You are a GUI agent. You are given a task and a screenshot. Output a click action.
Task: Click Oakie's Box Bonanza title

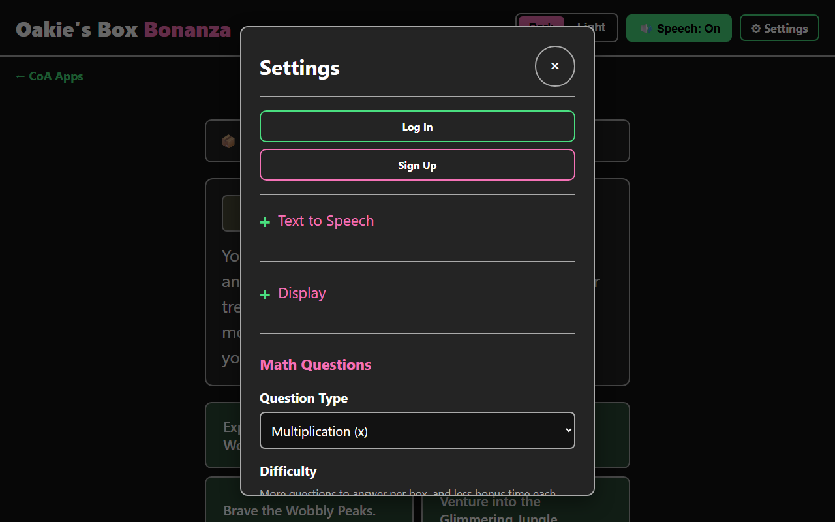[x=123, y=29]
